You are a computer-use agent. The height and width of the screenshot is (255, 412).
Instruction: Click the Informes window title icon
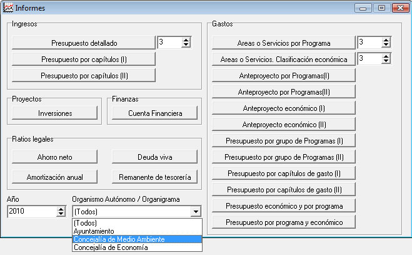click(x=8, y=8)
